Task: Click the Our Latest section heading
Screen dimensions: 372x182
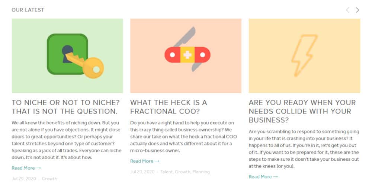Action: tap(28, 10)
